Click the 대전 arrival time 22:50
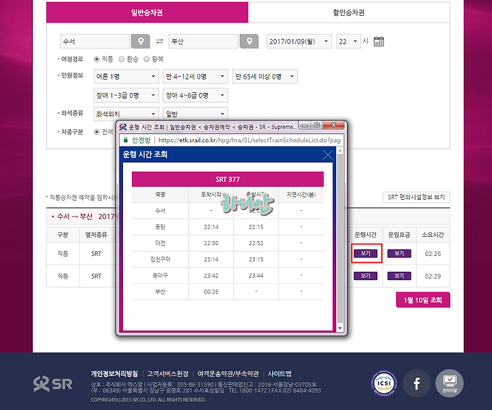This screenshot has width=492, height=410. [x=211, y=243]
